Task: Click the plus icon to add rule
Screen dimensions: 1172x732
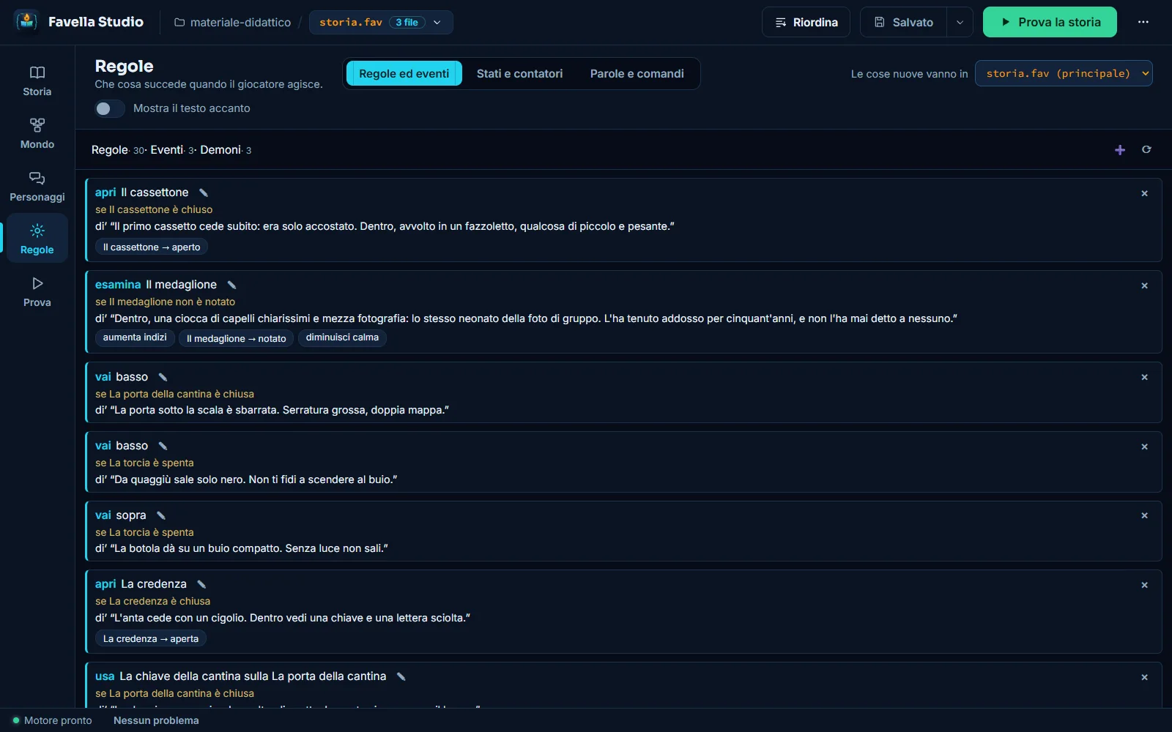Action: click(1120, 150)
